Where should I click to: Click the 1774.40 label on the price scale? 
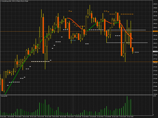155,71
